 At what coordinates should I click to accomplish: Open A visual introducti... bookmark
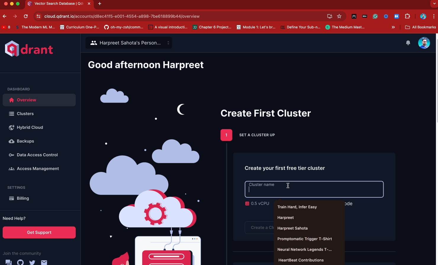(168, 27)
